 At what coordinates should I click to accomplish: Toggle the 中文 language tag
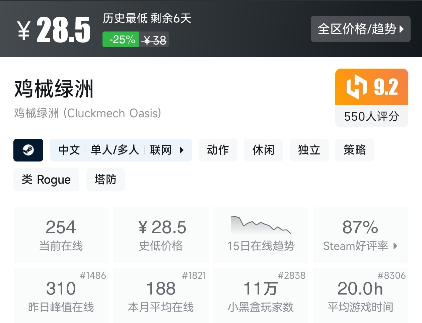69,150
